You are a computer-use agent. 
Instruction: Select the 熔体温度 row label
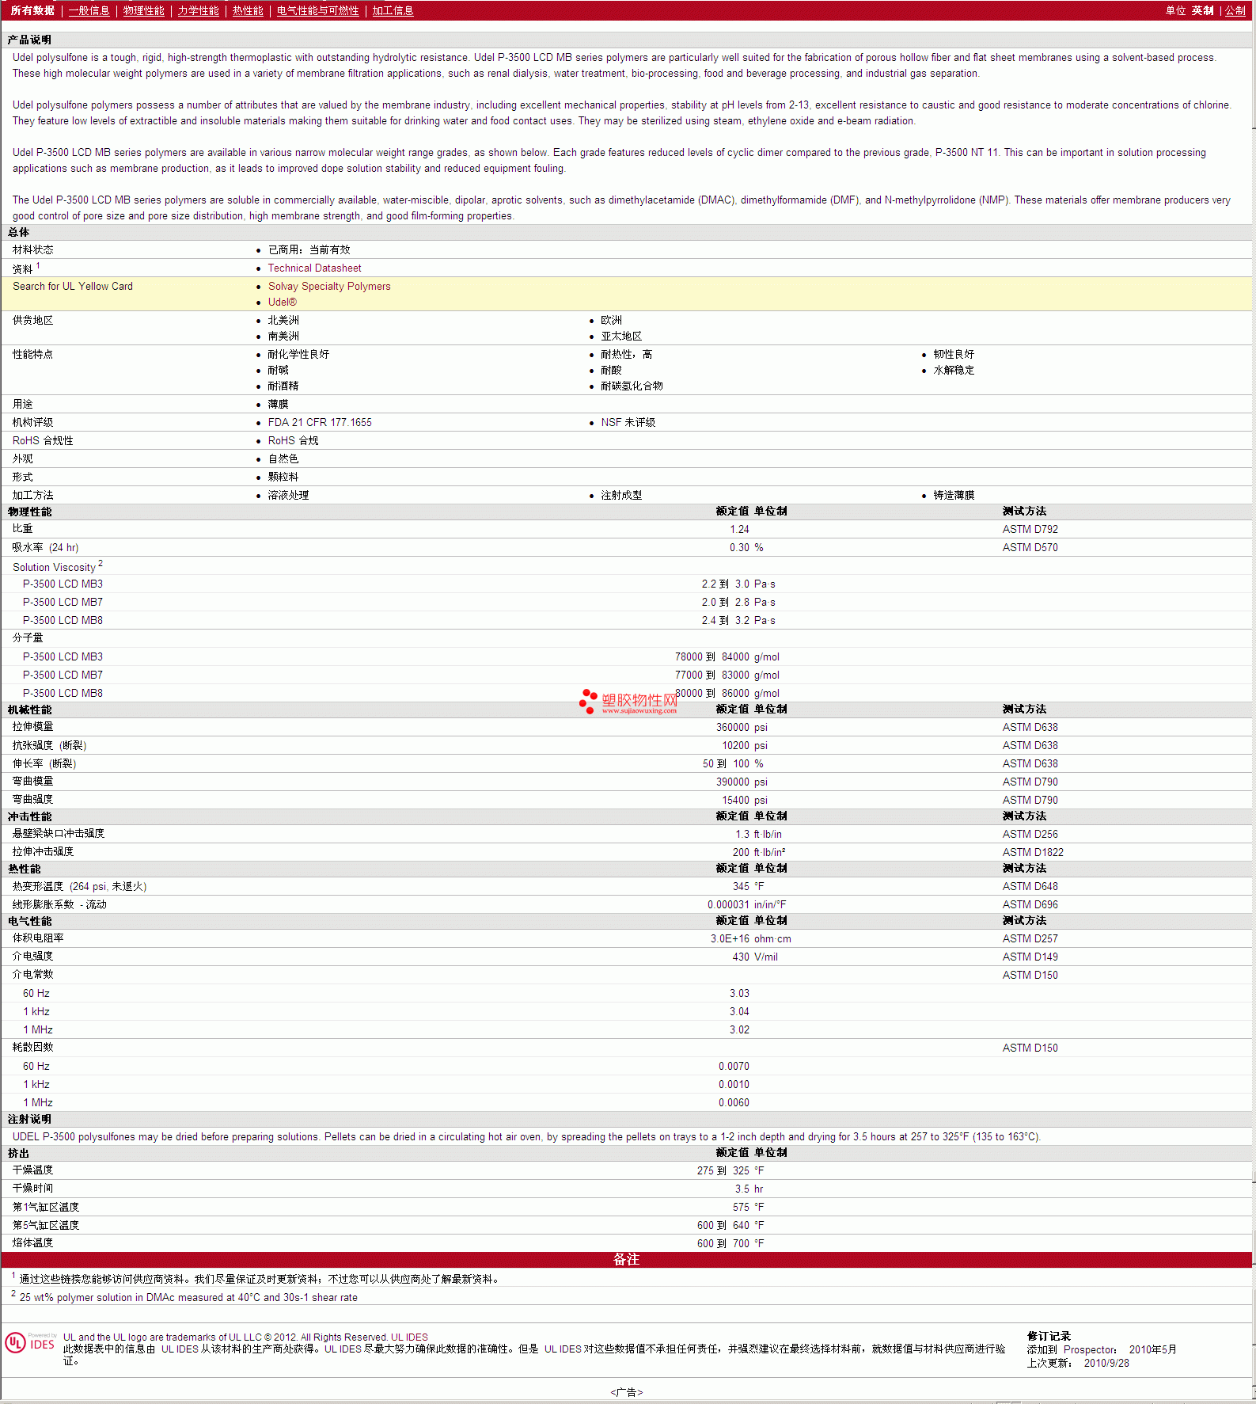[x=32, y=1243]
